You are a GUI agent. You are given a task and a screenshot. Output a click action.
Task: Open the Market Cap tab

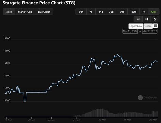25,12
